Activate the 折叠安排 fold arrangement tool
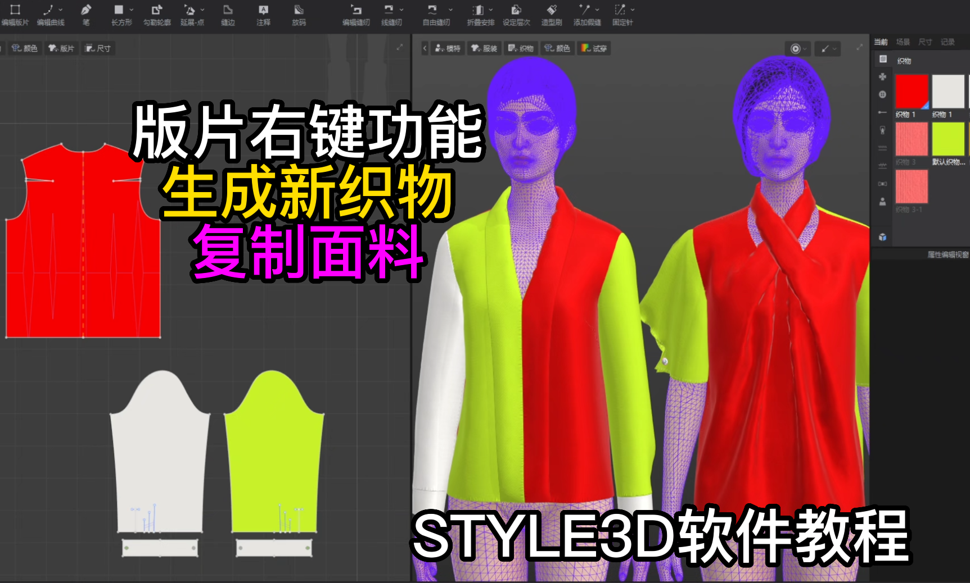The image size is (970, 583). click(480, 15)
